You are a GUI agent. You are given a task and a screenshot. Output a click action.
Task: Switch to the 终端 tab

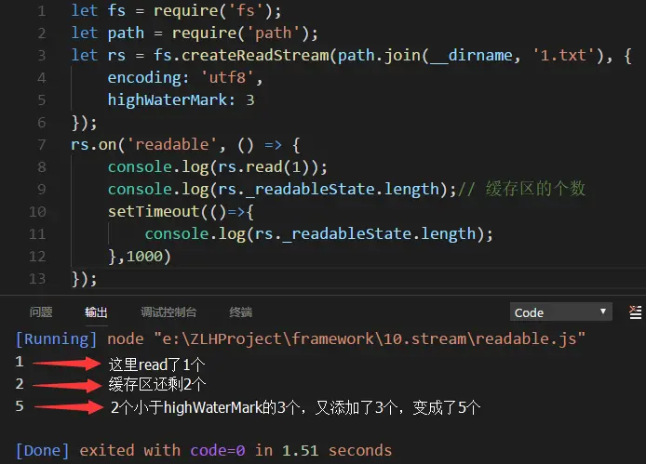(240, 312)
